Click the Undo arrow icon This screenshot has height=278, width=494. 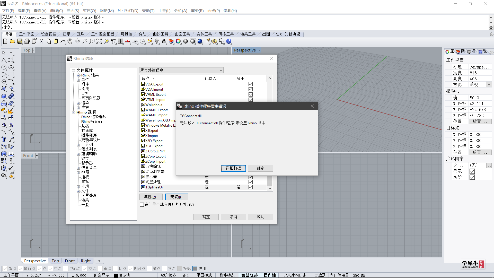[63, 41]
